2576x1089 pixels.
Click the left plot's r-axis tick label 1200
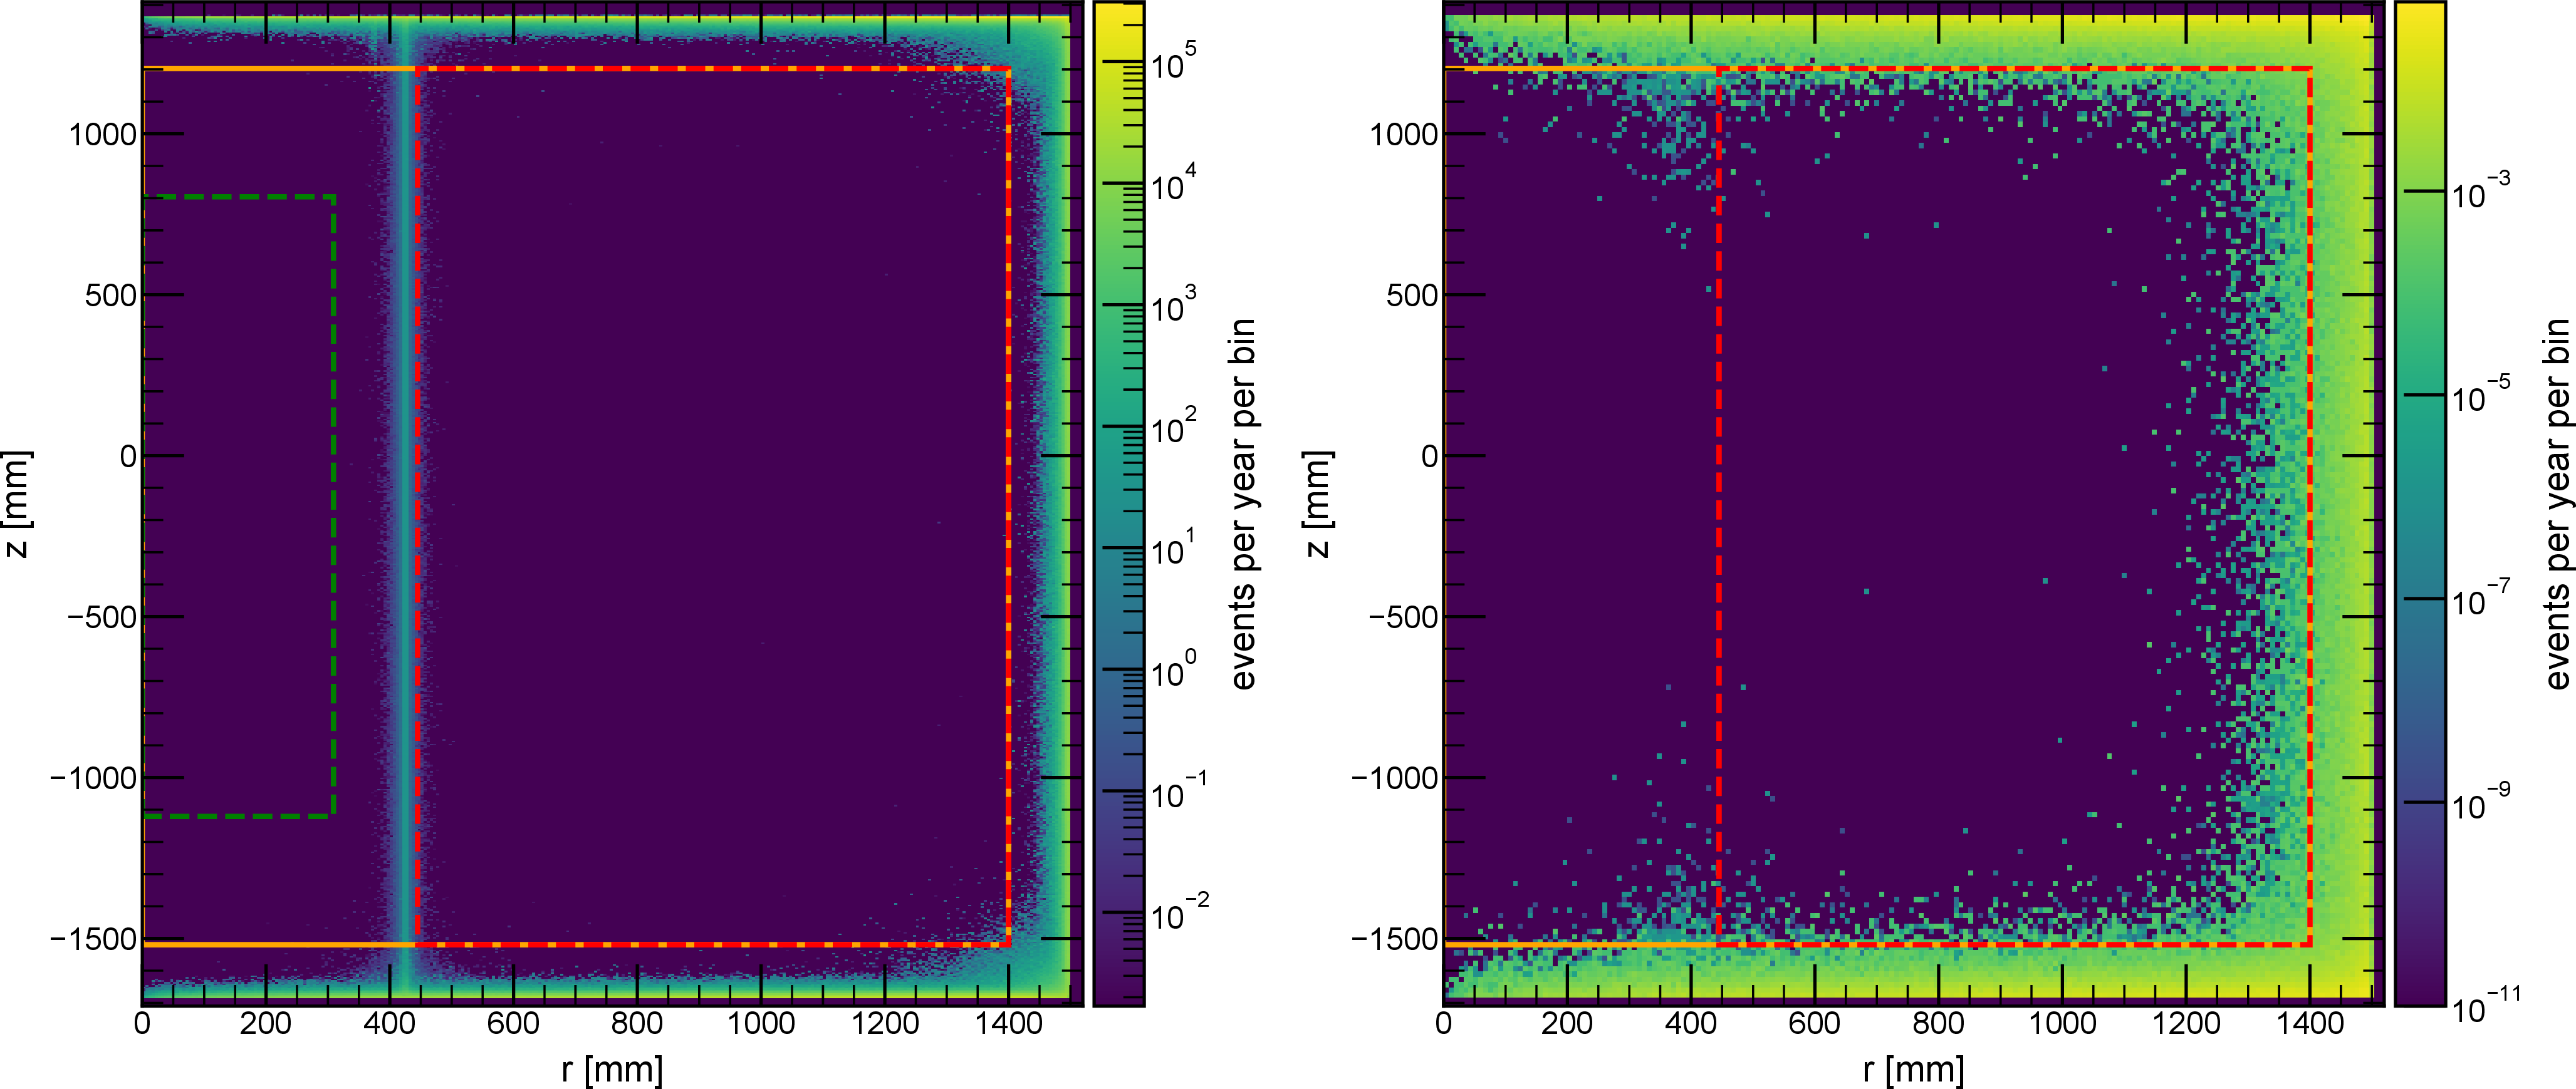(x=885, y=1024)
